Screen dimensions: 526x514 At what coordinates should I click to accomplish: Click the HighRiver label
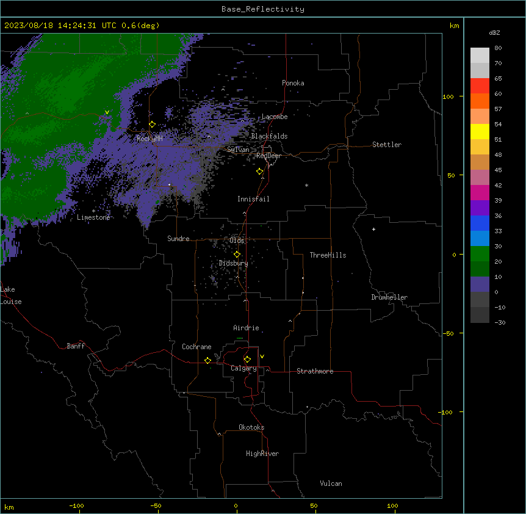262,454
